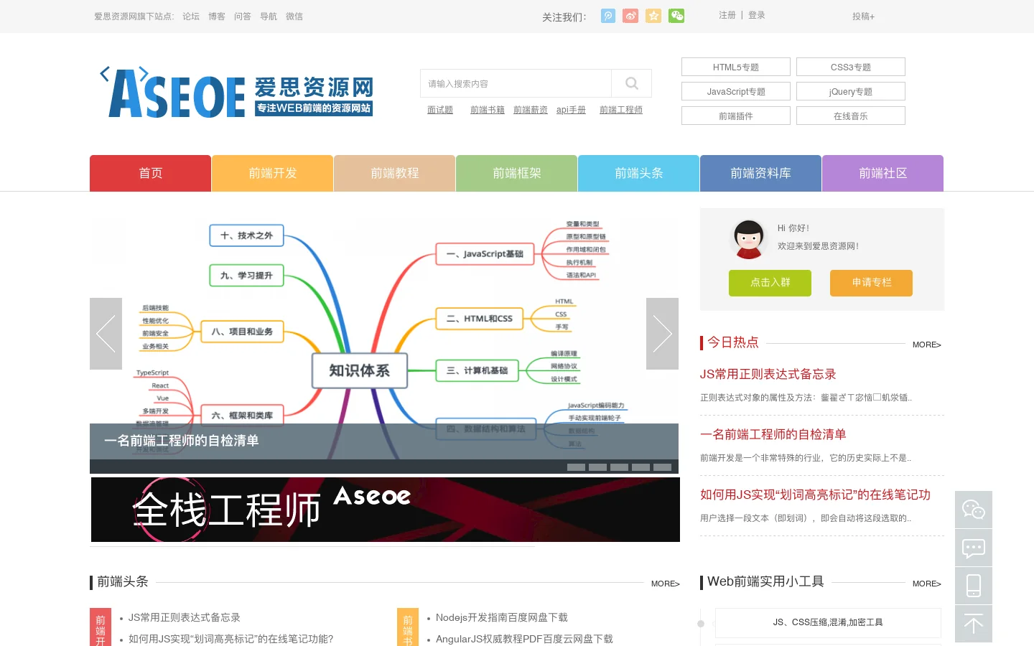Open the green WeChat follow icon
The image size is (1034, 646).
[676, 16]
